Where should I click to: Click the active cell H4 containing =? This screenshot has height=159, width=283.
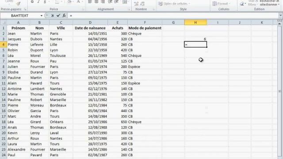point(195,45)
